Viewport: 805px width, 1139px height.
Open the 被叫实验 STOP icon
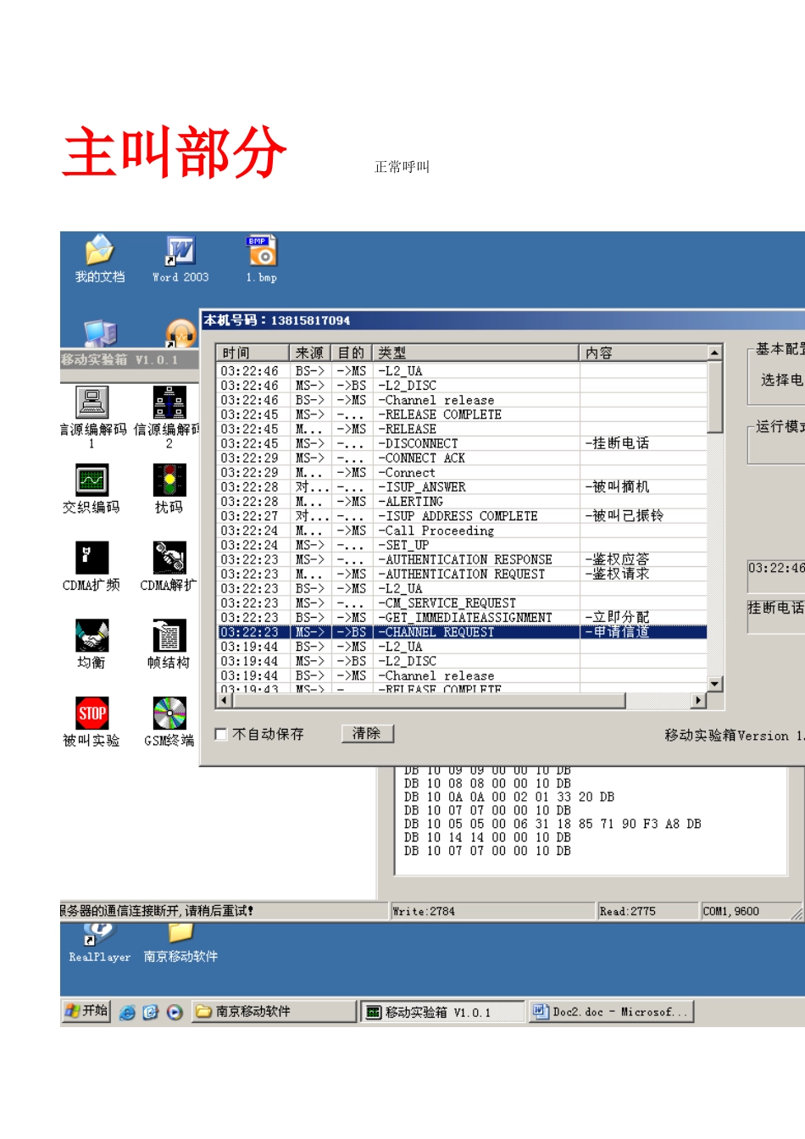(x=92, y=722)
